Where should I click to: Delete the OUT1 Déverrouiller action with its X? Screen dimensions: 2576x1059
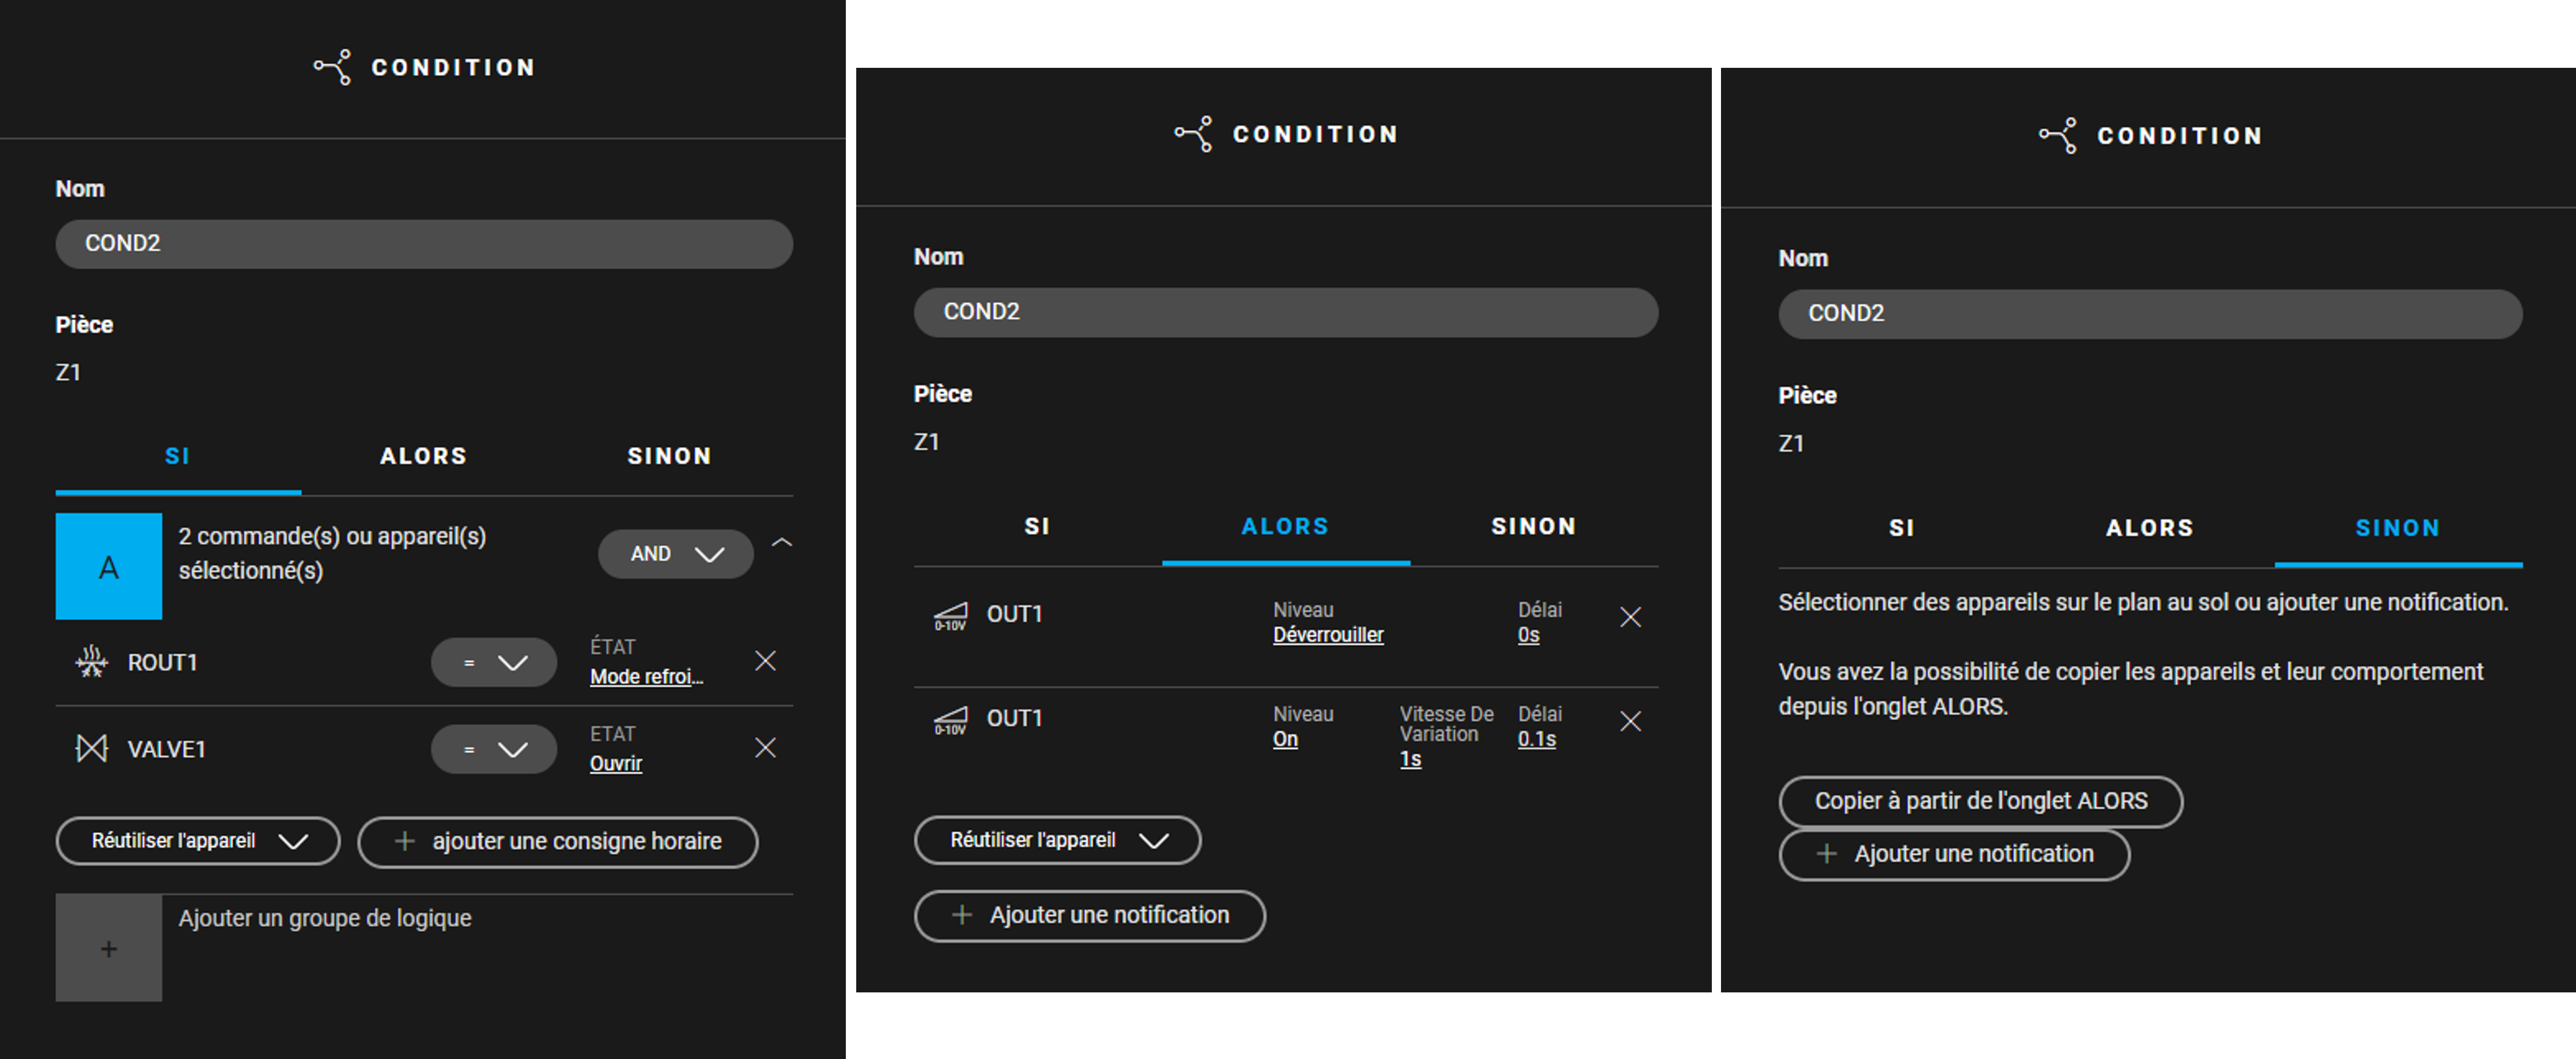(x=1630, y=617)
